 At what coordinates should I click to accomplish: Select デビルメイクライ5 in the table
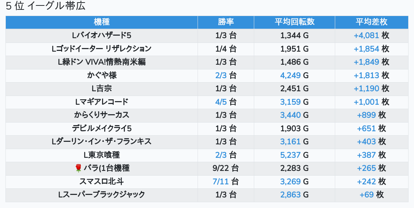(102, 128)
